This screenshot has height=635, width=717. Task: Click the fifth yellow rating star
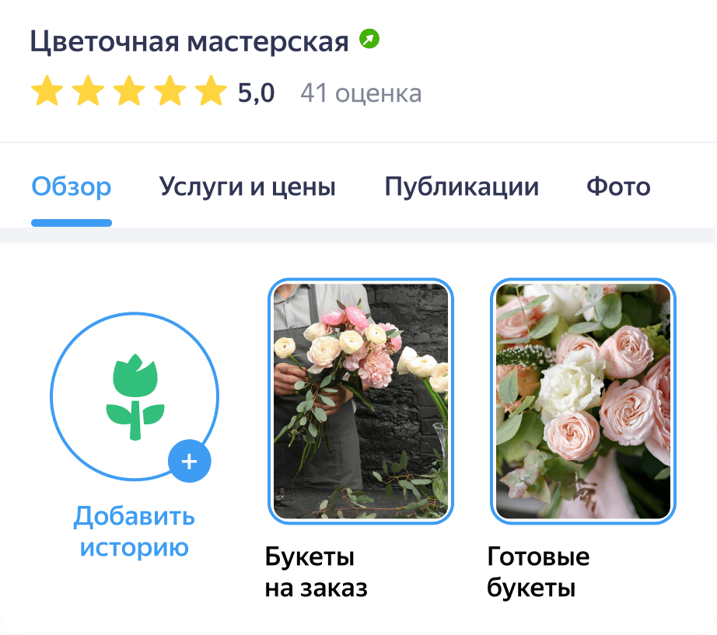click(211, 90)
